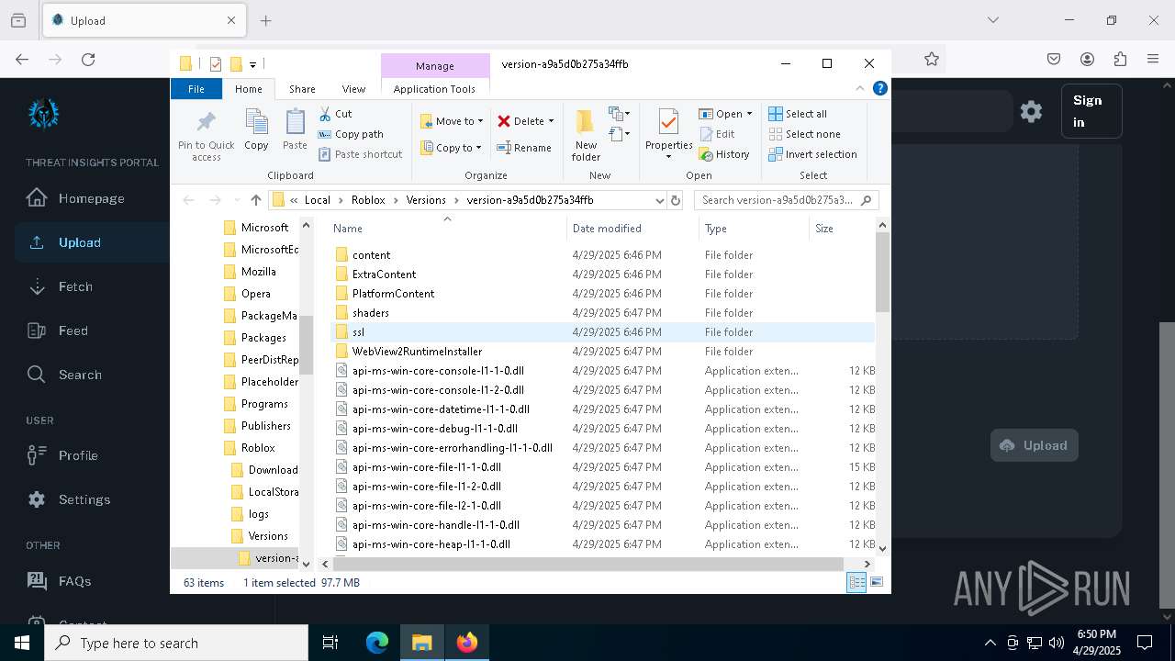Screen dimensions: 1175x661
Task: Select the WebView2RuntimeInstaller folder
Action: coord(417,352)
